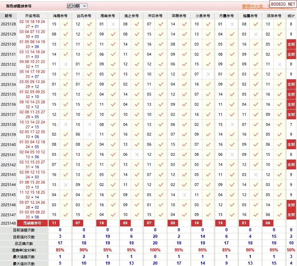Click gray cross in 丹曦杀号 row 2025128
This screenshot has width=297, height=266.
pos(232,24)
